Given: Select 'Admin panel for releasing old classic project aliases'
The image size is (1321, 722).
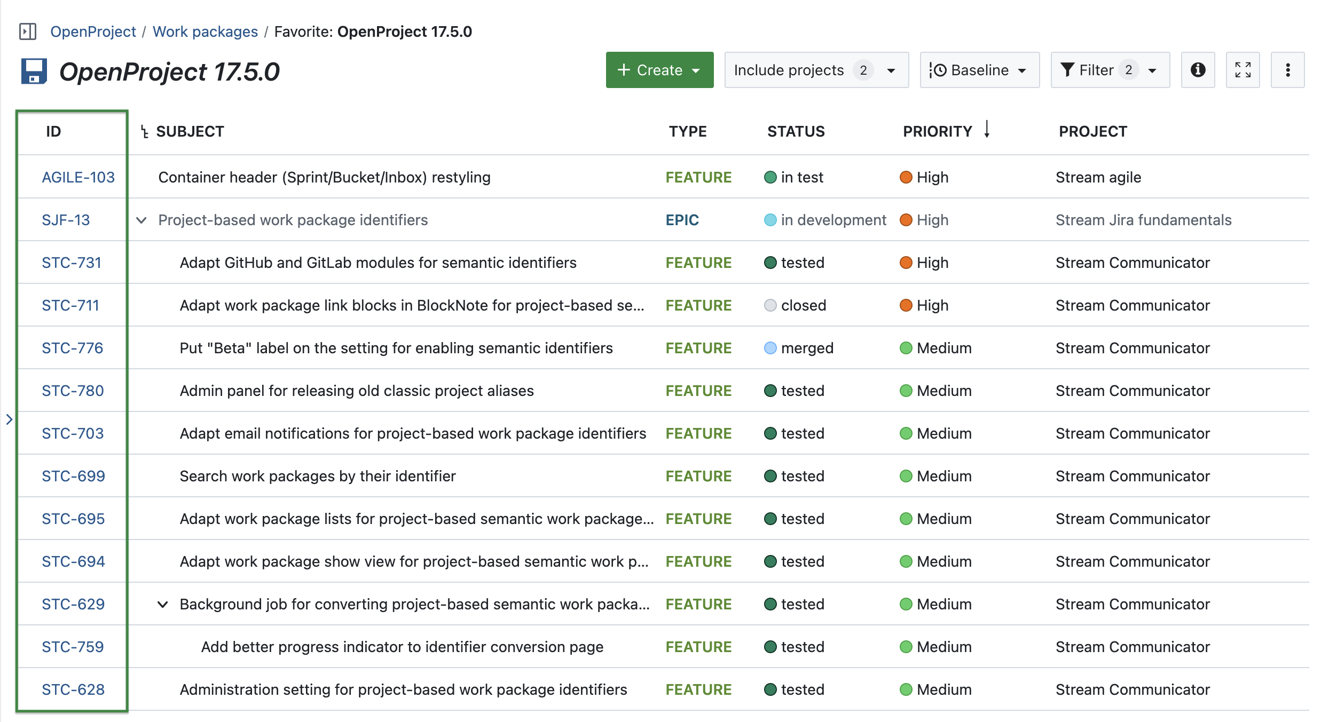Looking at the screenshot, I should tap(357, 391).
